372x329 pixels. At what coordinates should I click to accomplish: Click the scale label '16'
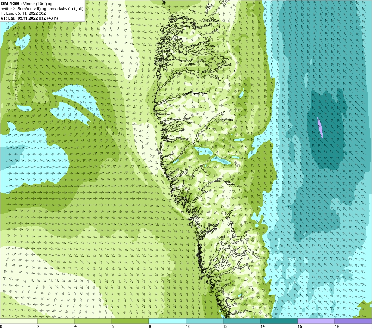tap(299, 327)
